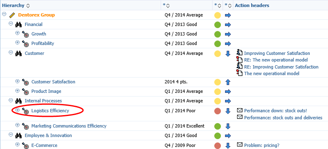Open the Improving Customer Satisfaction action link
The width and height of the screenshot is (328, 149).
pyautogui.click(x=277, y=53)
